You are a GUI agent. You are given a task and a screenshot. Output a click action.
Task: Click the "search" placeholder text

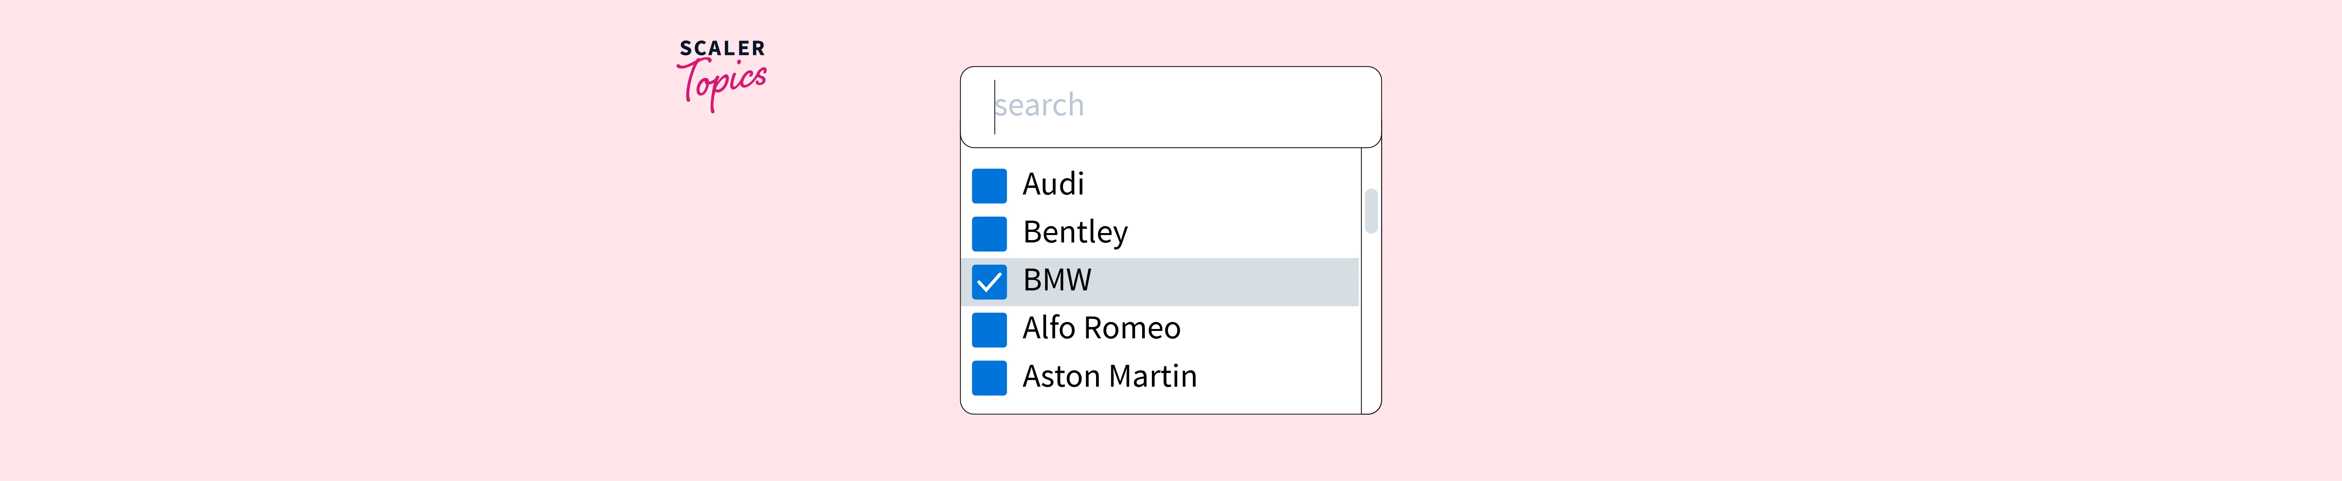coord(1039,106)
